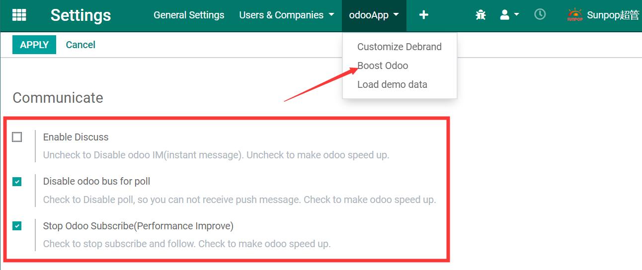
Task: Click the plus icon in navbar
Action: coord(424,15)
